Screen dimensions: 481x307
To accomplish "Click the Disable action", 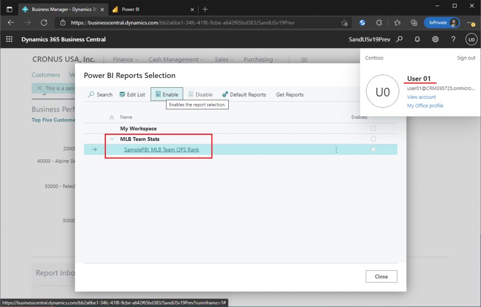I will tap(200, 94).
